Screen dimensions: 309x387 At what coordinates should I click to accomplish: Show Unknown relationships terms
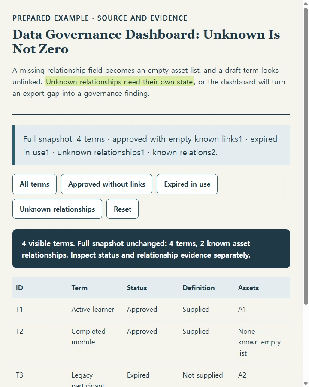pos(57,209)
